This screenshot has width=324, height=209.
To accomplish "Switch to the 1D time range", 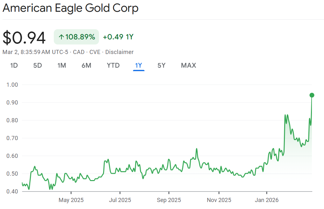I will point(14,65).
